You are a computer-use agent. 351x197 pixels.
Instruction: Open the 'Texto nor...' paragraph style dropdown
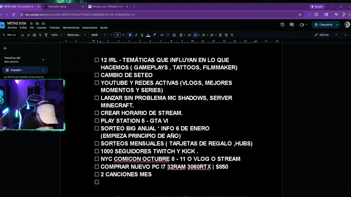(x=77, y=35)
